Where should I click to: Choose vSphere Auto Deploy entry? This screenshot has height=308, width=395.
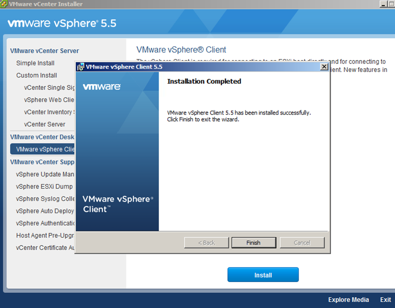tap(45, 211)
